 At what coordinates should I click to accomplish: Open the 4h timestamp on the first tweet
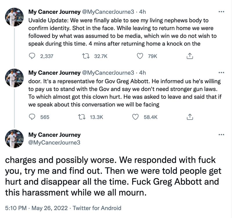point(142,12)
